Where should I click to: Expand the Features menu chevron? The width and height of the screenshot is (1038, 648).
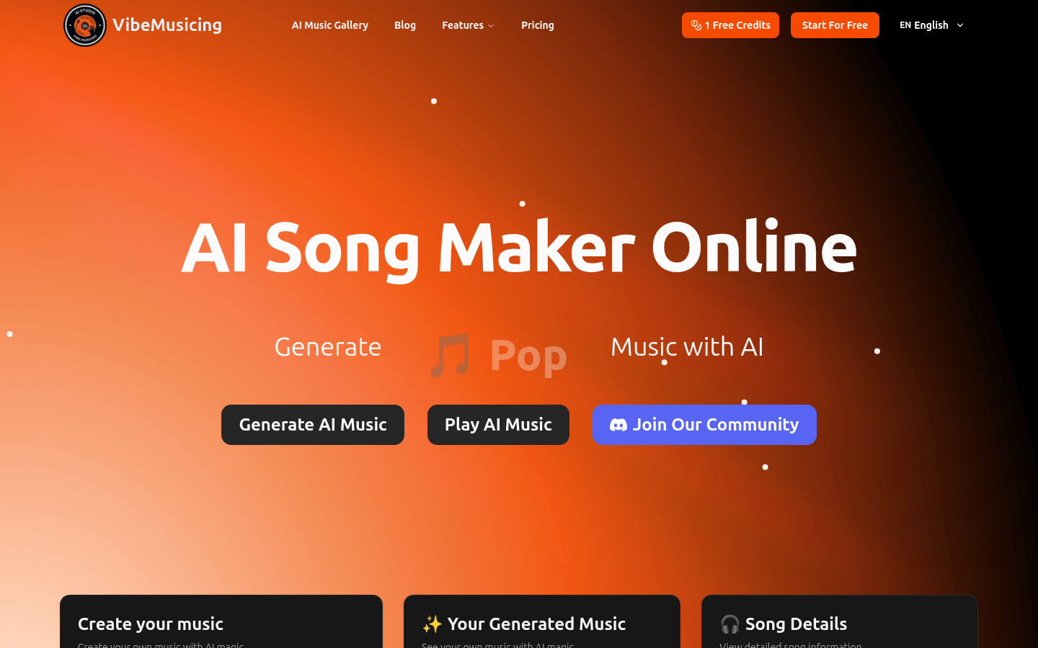point(491,26)
